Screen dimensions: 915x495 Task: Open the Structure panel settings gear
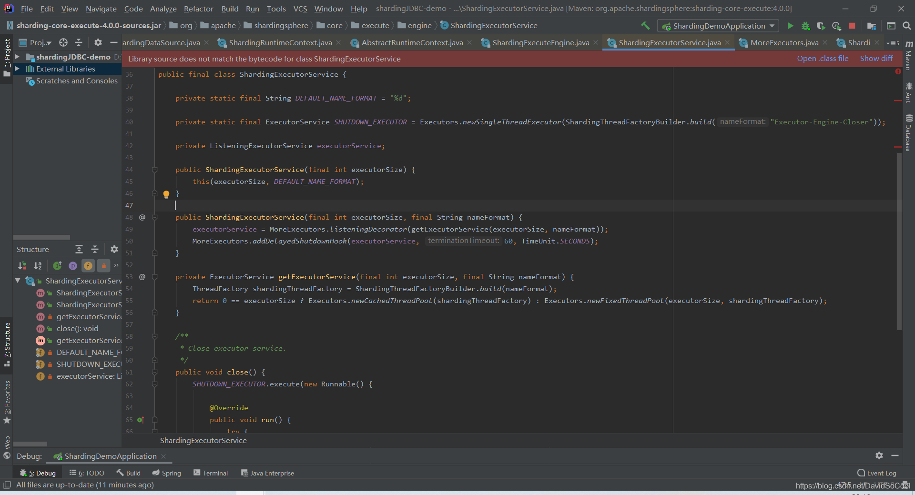click(114, 249)
